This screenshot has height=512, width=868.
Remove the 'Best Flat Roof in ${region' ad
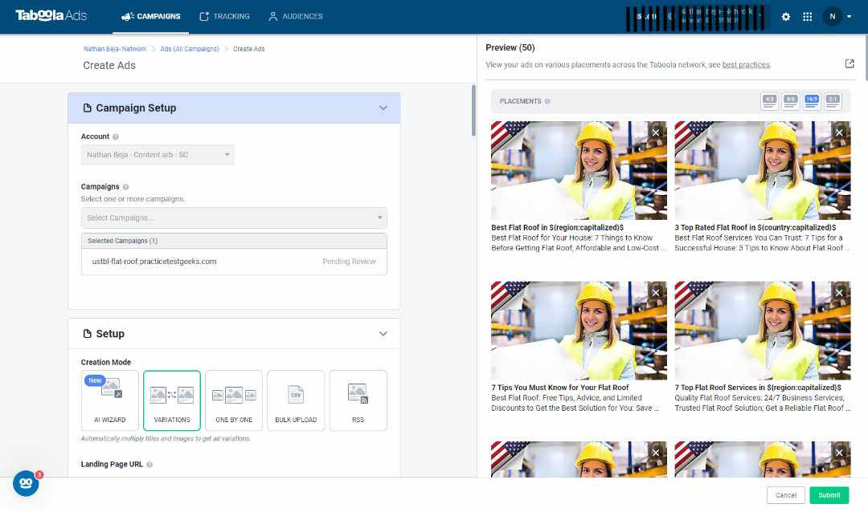(x=656, y=132)
